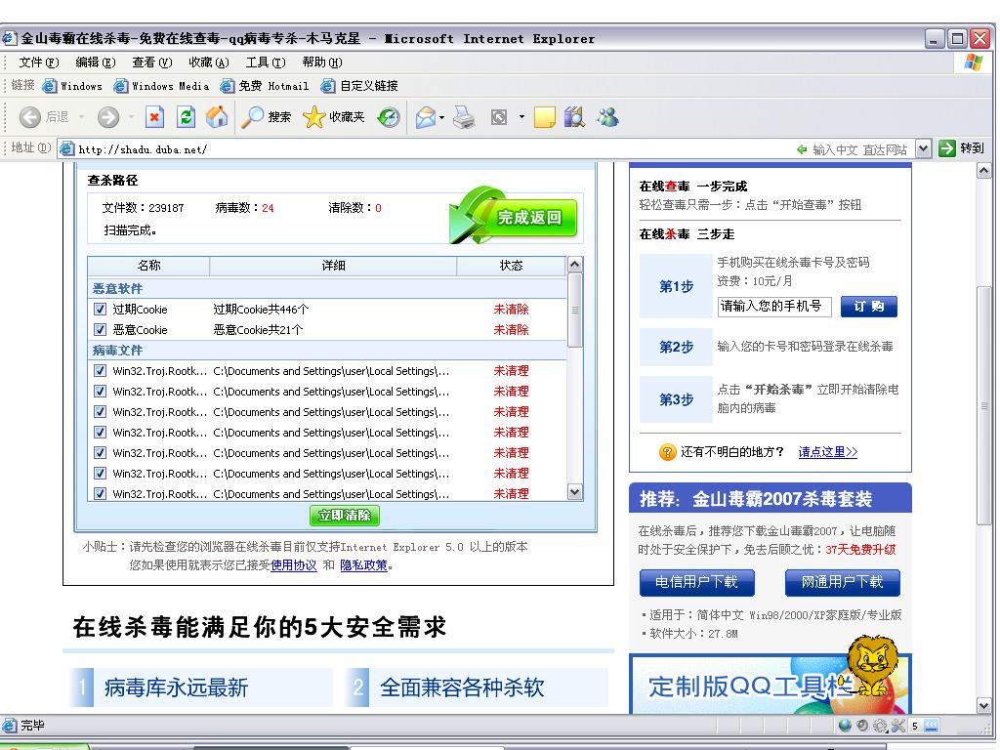
Task: Click the 状态 column header
Action: tap(511, 266)
